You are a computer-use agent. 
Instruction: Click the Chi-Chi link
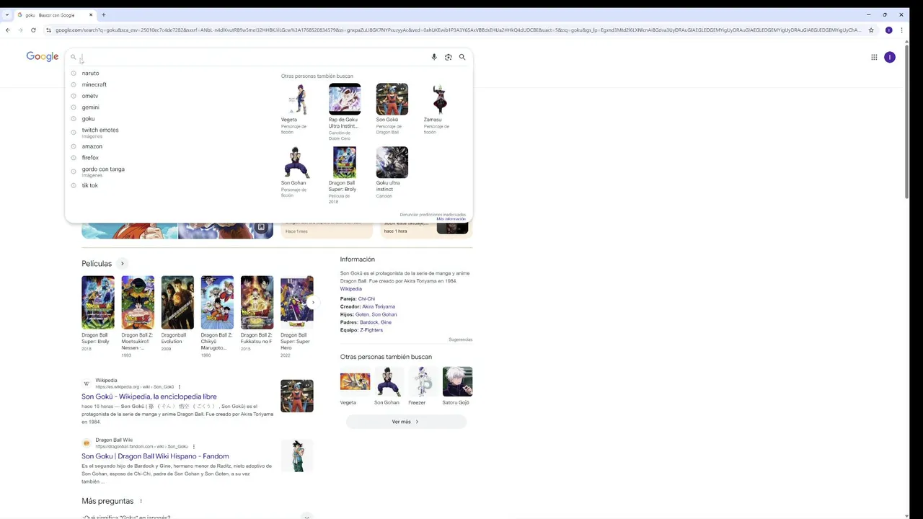(366, 298)
